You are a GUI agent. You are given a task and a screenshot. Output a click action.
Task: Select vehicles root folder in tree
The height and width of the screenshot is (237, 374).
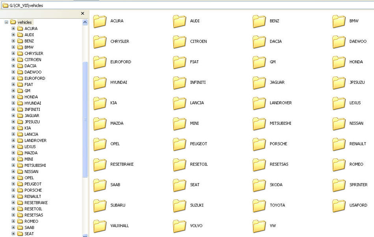click(24, 22)
